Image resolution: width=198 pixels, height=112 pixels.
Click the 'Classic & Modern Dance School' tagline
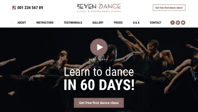(x=99, y=12)
